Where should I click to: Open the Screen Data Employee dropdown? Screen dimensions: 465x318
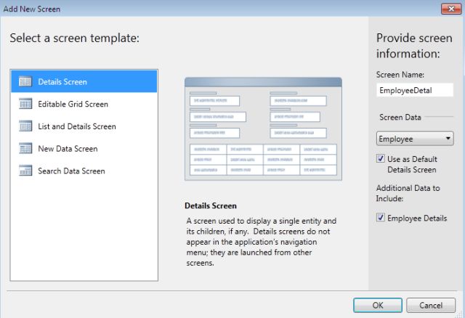[415, 138]
